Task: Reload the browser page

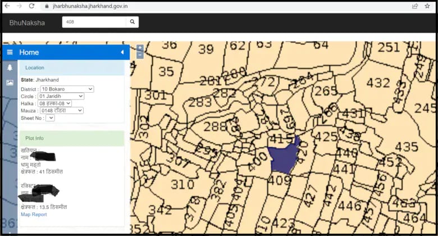Action: click(31, 6)
